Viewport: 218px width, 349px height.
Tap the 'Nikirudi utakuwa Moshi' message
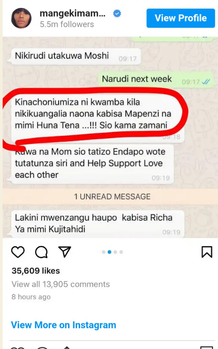coord(76,56)
